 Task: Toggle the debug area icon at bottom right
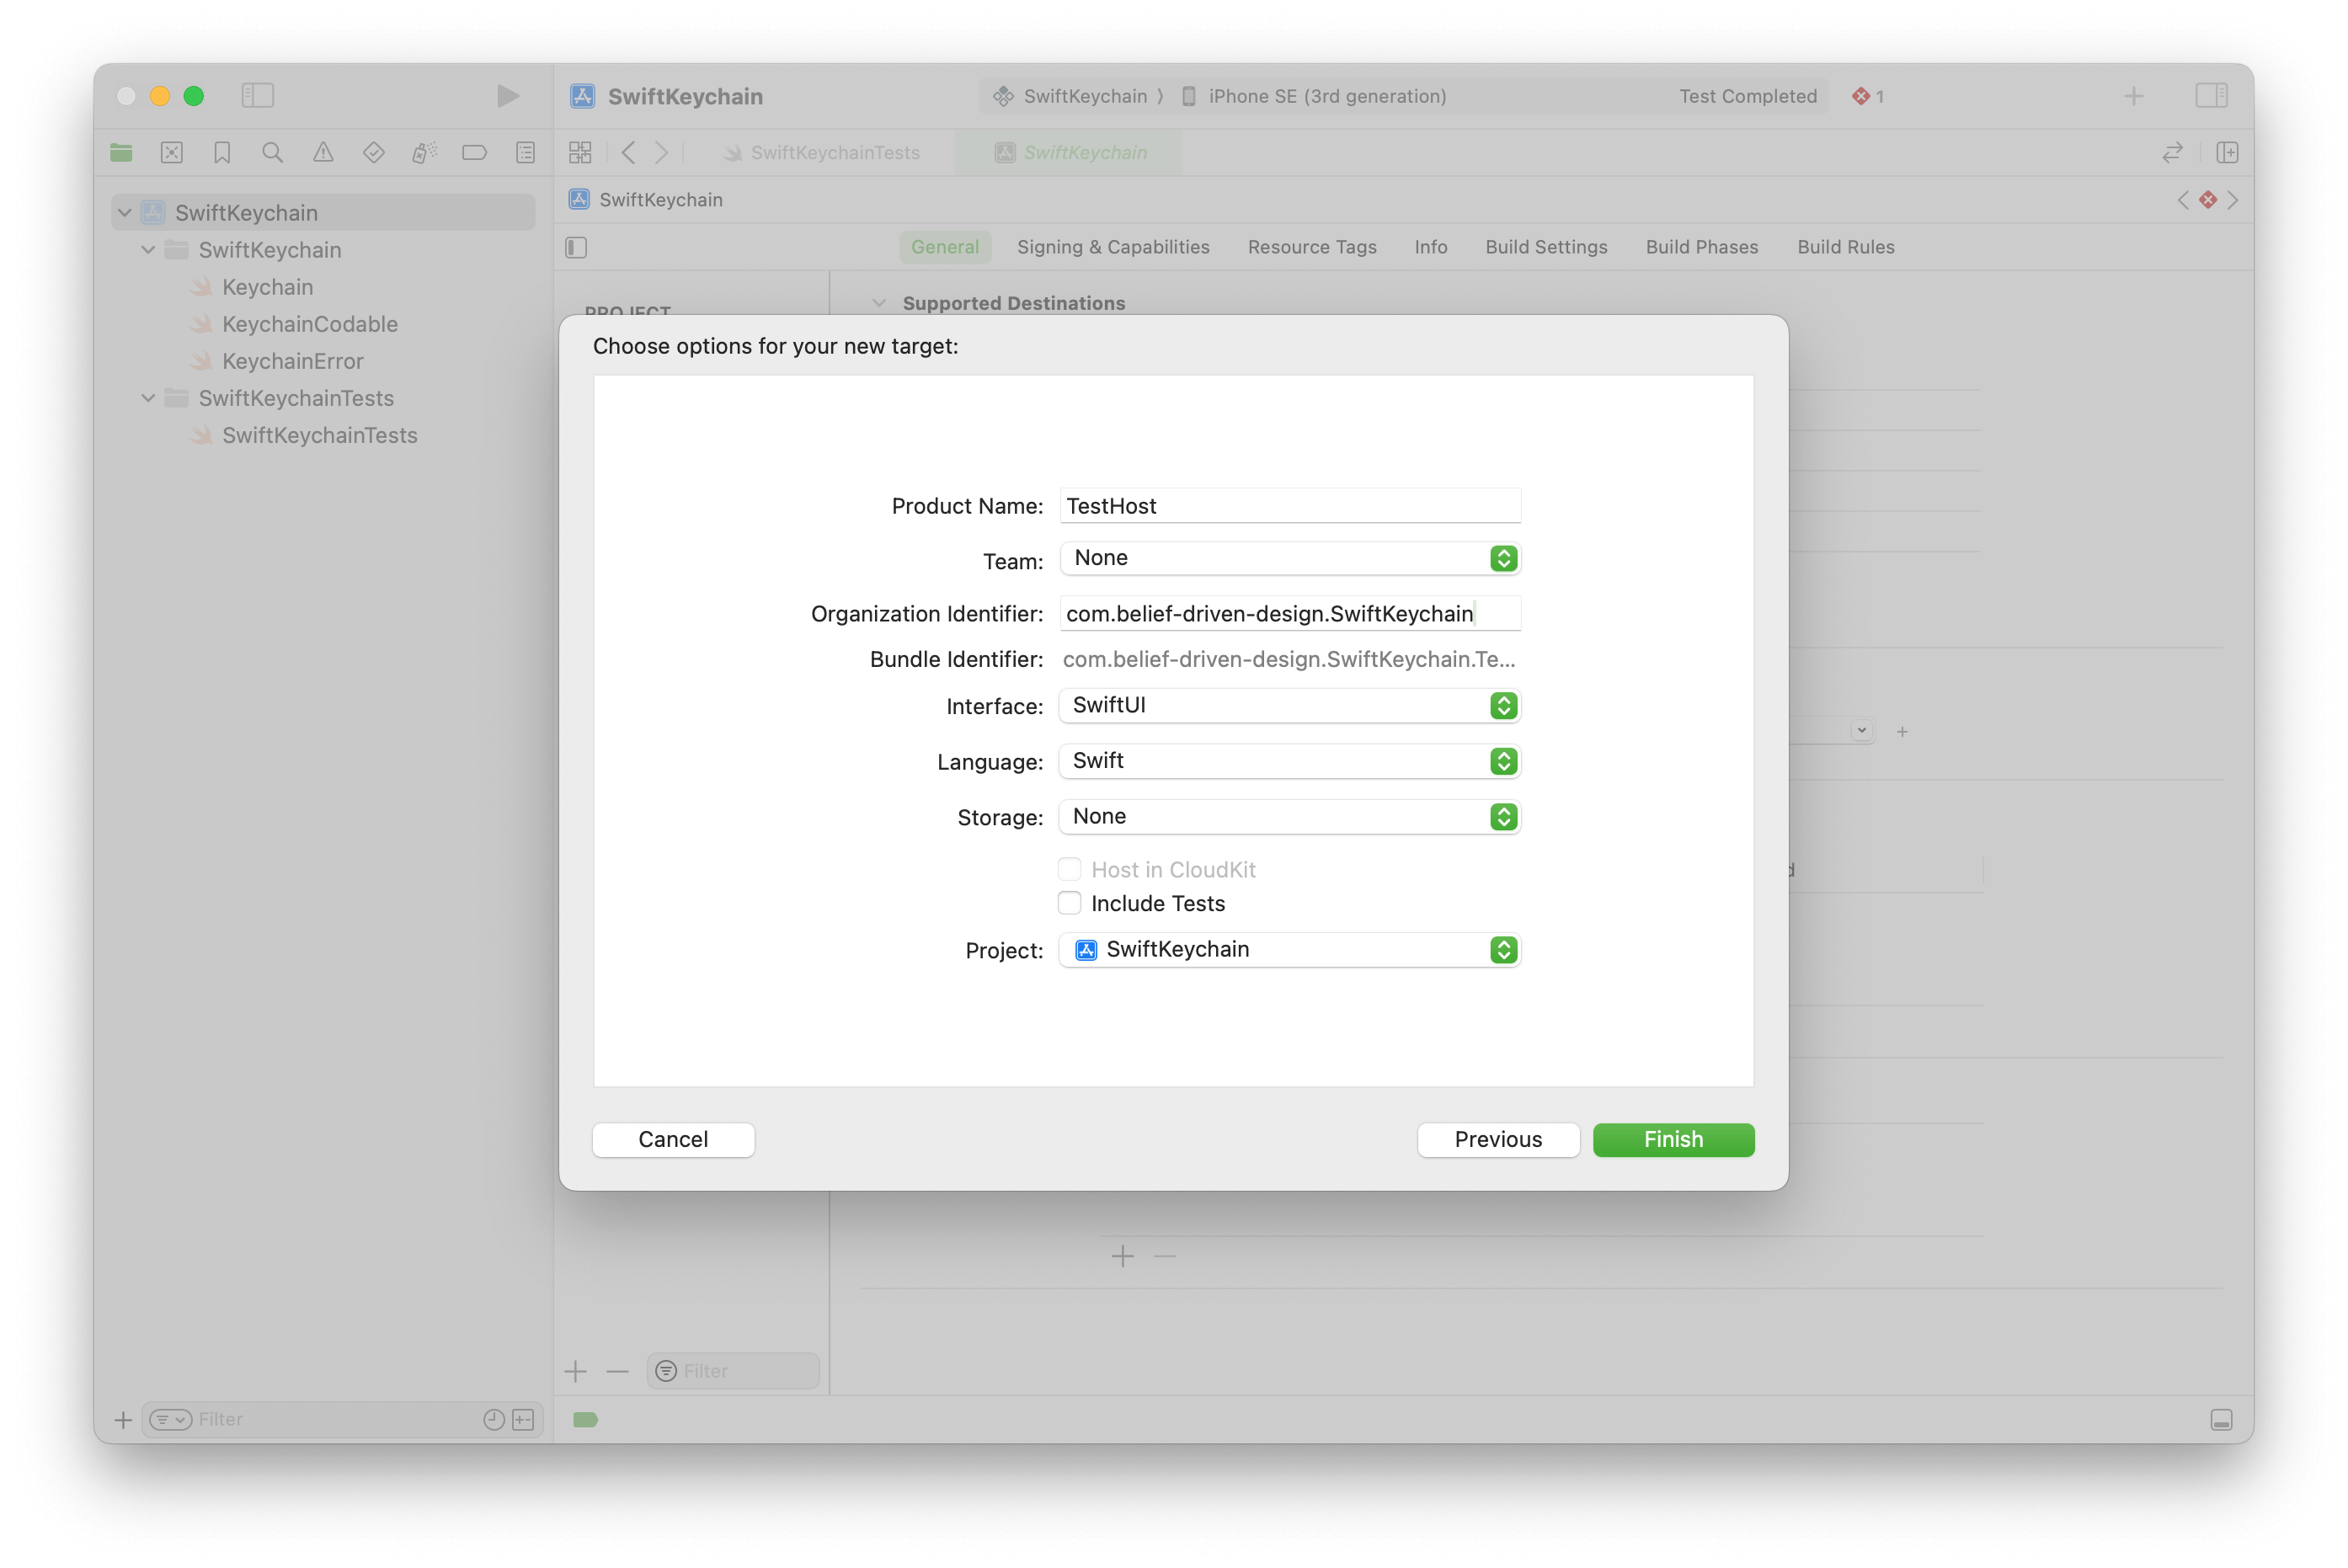click(2221, 1420)
